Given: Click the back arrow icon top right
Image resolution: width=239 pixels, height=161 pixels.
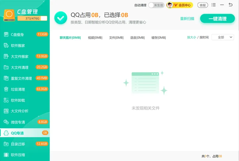Looking at the screenshot, I should (x=230, y=5).
